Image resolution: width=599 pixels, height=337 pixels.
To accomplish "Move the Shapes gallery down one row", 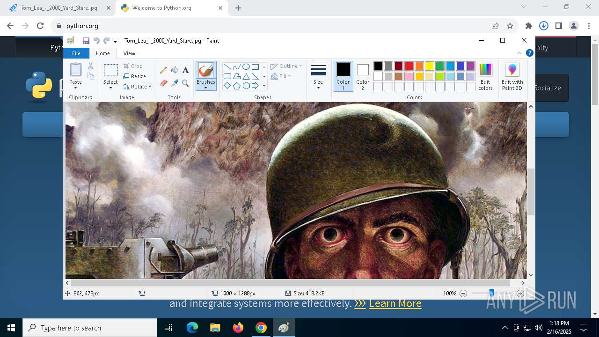I will pos(264,76).
